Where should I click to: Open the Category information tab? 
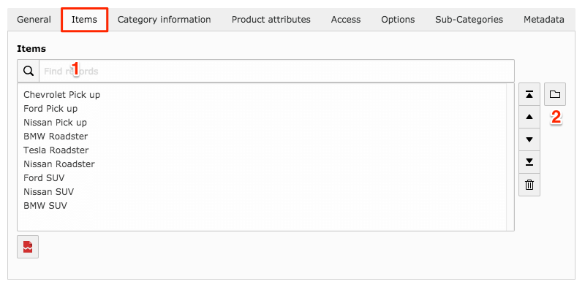164,20
